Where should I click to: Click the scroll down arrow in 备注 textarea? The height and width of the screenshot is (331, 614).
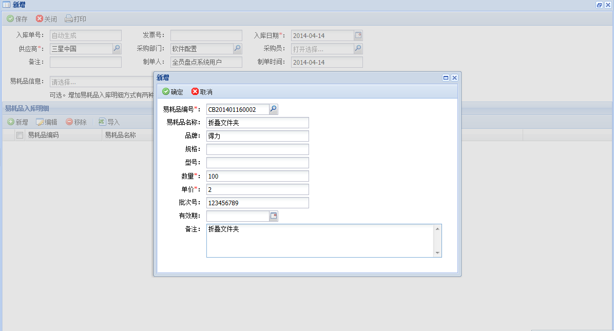click(437, 253)
